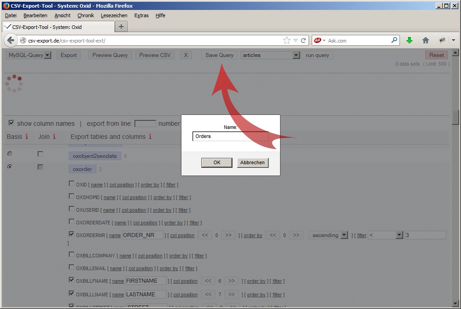The image size is (461, 309).
Task: Open the URL history dropdown arrow
Action: (x=295, y=41)
